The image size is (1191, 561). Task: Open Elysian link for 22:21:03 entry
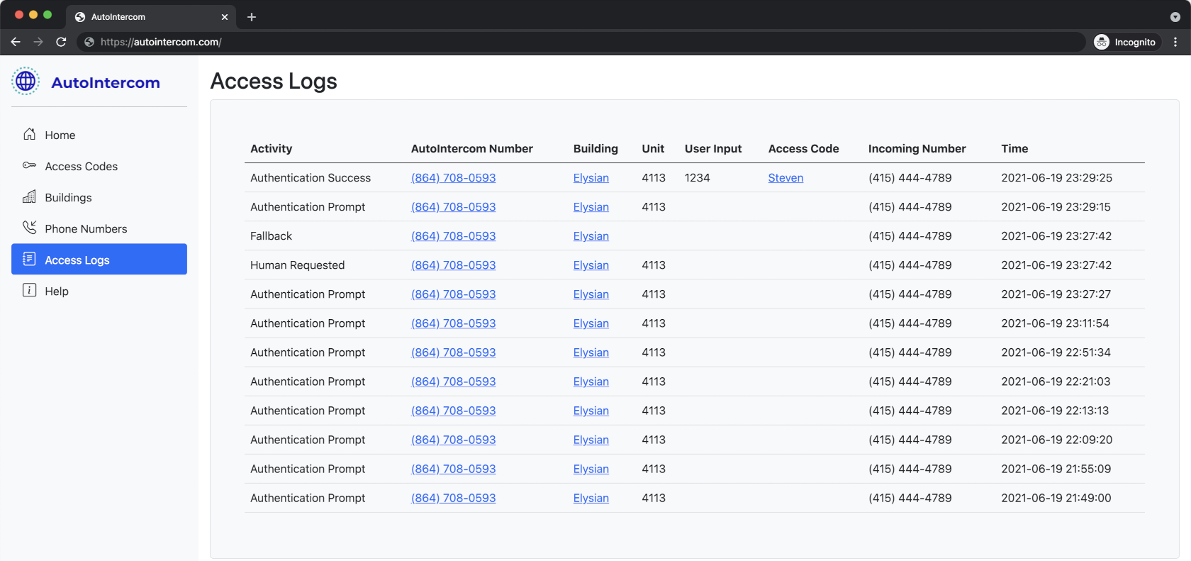pos(591,382)
